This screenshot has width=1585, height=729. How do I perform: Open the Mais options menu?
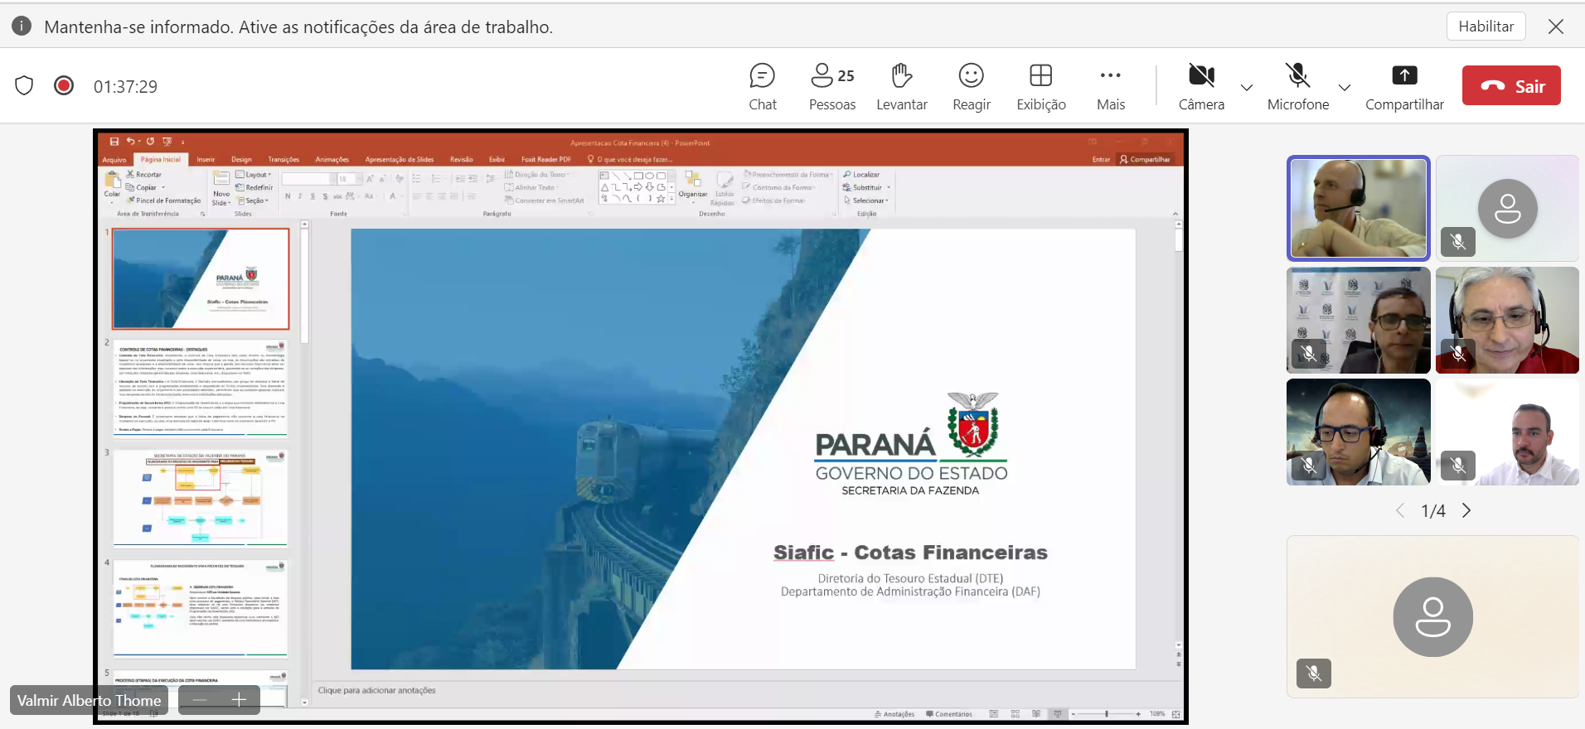coord(1111,86)
